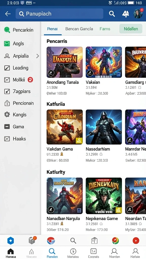The image size is (146, 259).
Task: Tap the back arrow in header
Action: point(8,14)
